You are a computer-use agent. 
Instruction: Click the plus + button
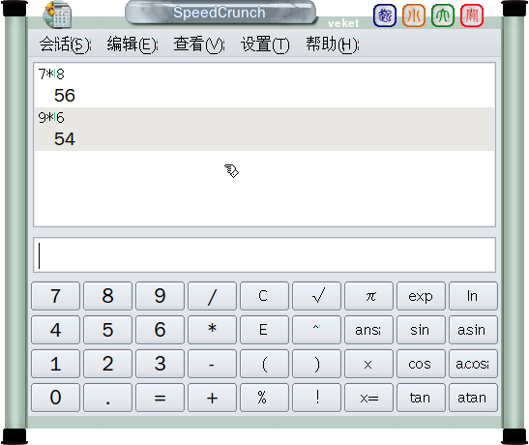(x=212, y=398)
